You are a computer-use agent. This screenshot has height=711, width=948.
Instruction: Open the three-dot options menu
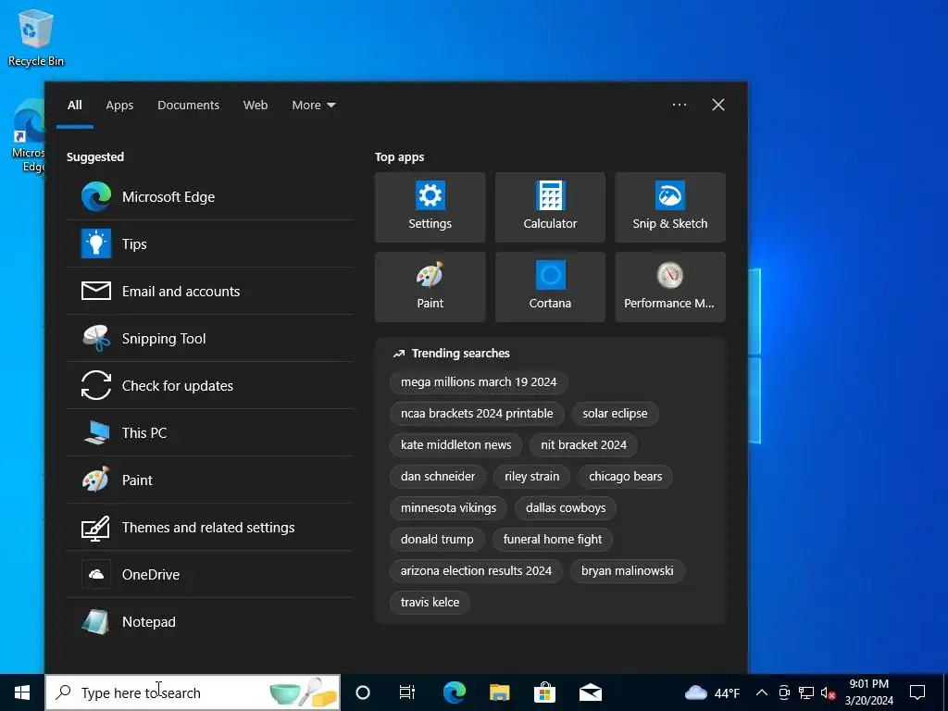[679, 105]
